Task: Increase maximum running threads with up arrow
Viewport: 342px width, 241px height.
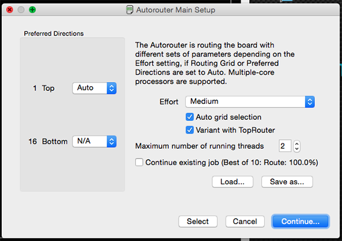Action: (x=297, y=143)
